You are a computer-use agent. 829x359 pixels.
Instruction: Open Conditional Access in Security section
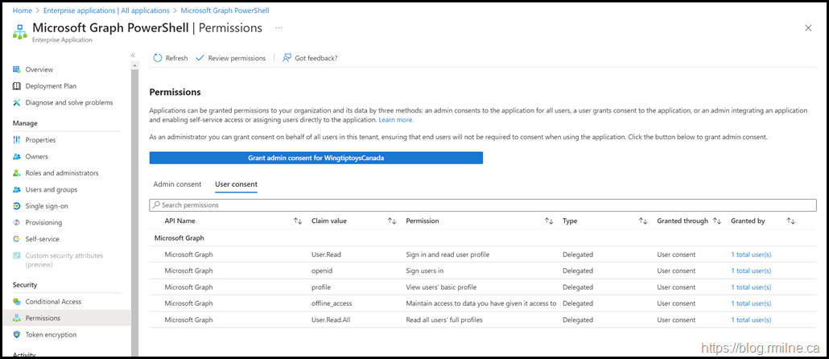point(53,302)
